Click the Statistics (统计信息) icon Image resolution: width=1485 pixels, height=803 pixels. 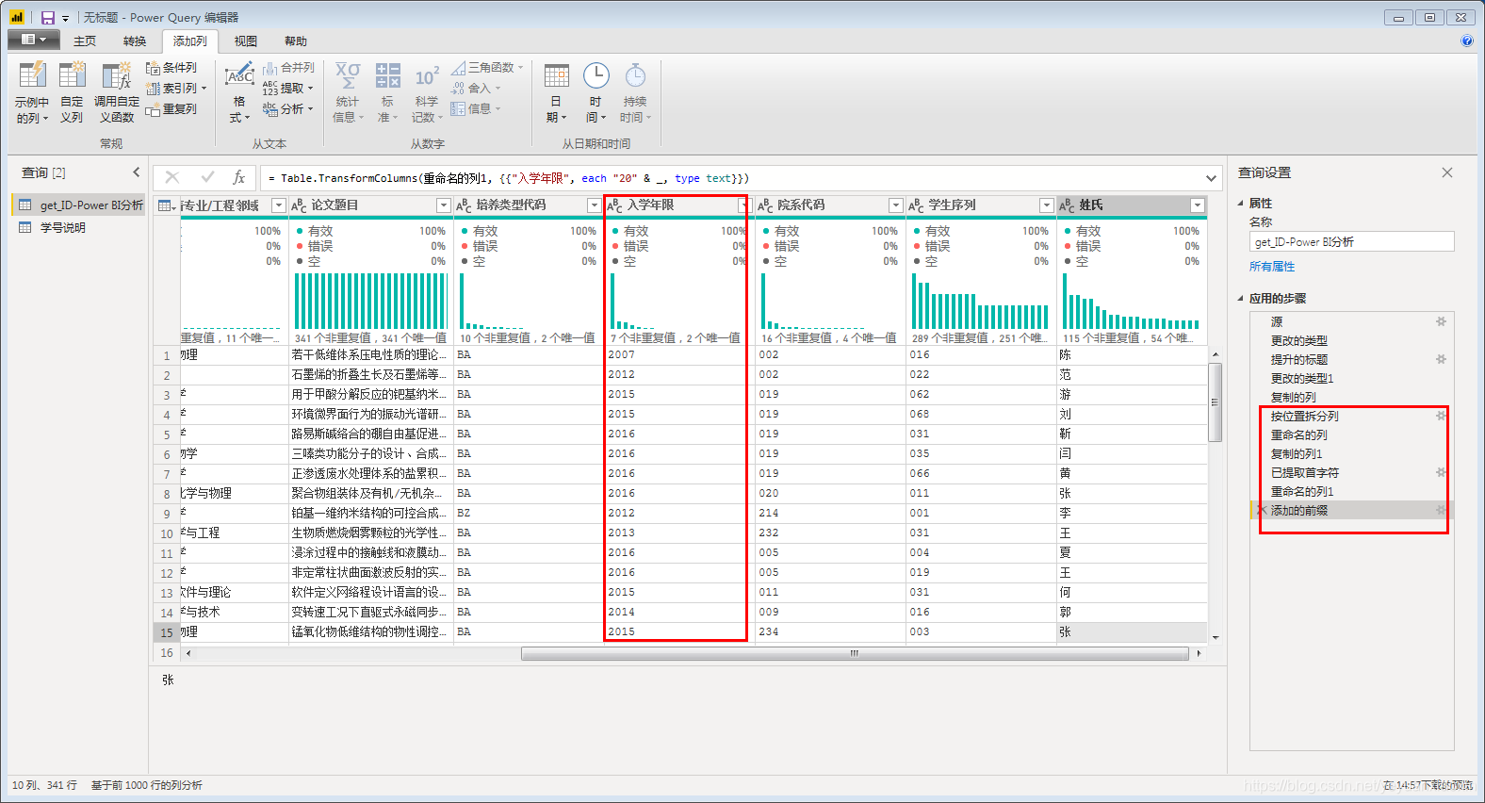pos(348,75)
